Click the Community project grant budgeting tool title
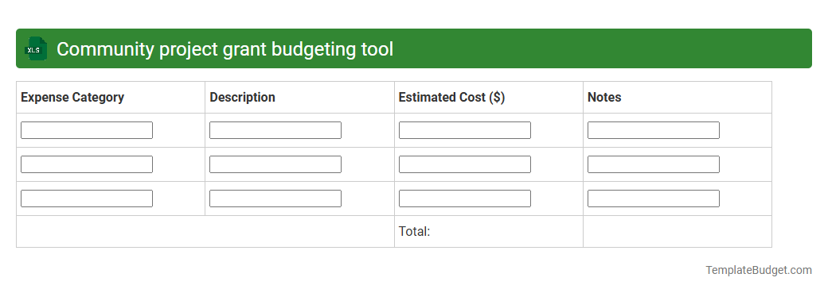This screenshot has width=828, height=293. pyautogui.click(x=225, y=49)
